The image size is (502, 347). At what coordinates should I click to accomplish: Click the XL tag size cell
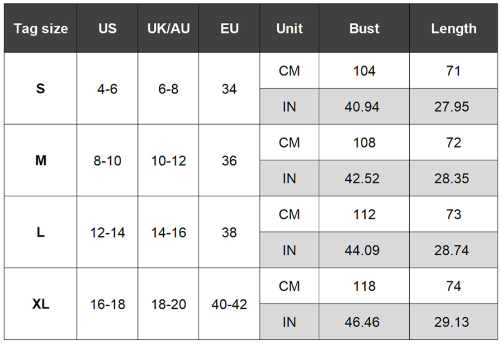pyautogui.click(x=41, y=304)
